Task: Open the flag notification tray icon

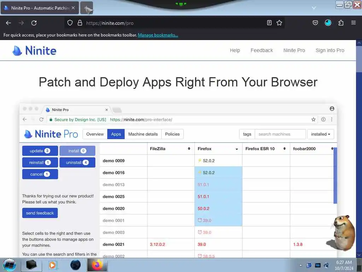Action: tap(309, 265)
